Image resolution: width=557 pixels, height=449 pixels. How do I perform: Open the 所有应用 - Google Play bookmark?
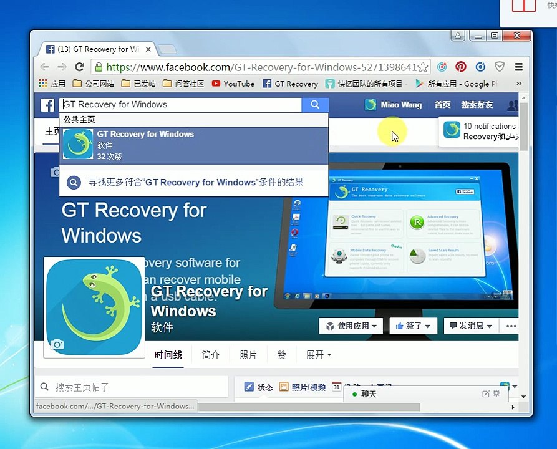[456, 84]
